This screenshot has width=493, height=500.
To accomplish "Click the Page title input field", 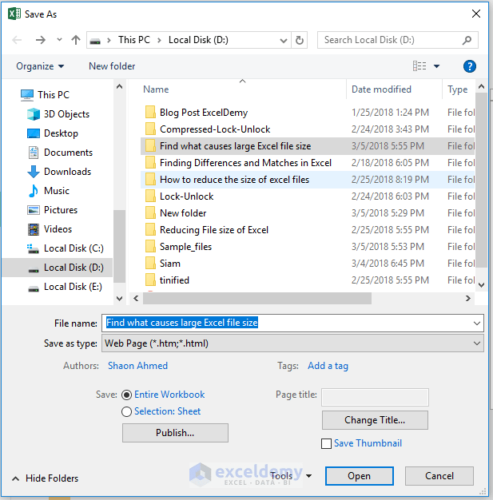I will (x=375, y=397).
